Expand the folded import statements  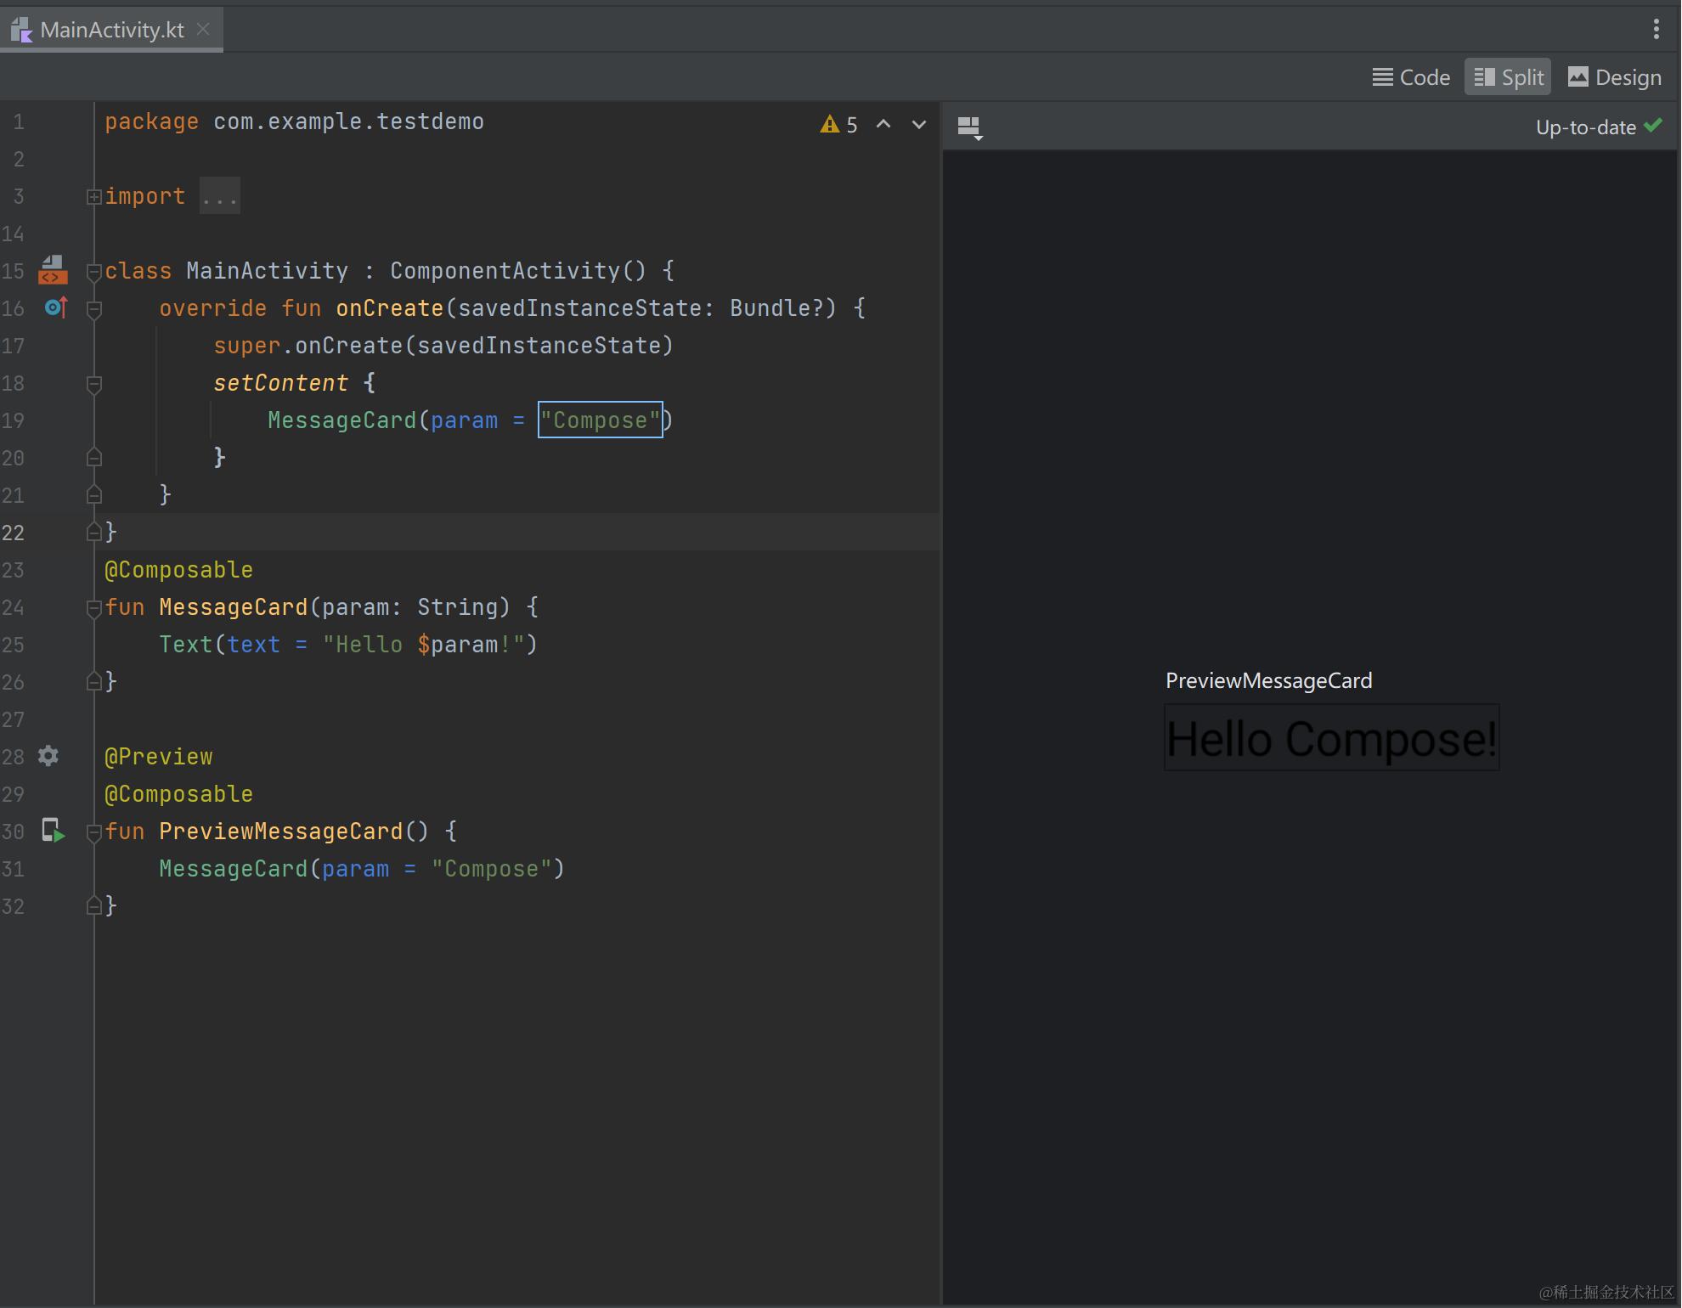coord(93,197)
